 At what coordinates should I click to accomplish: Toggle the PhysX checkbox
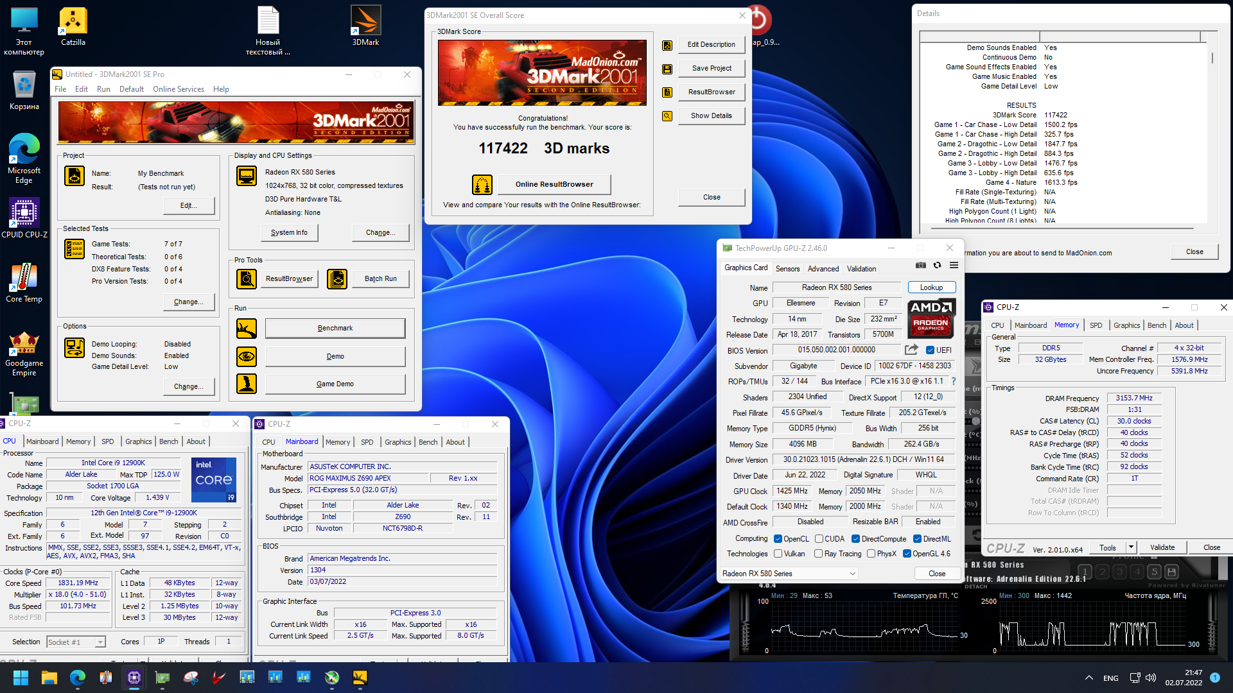click(x=871, y=554)
